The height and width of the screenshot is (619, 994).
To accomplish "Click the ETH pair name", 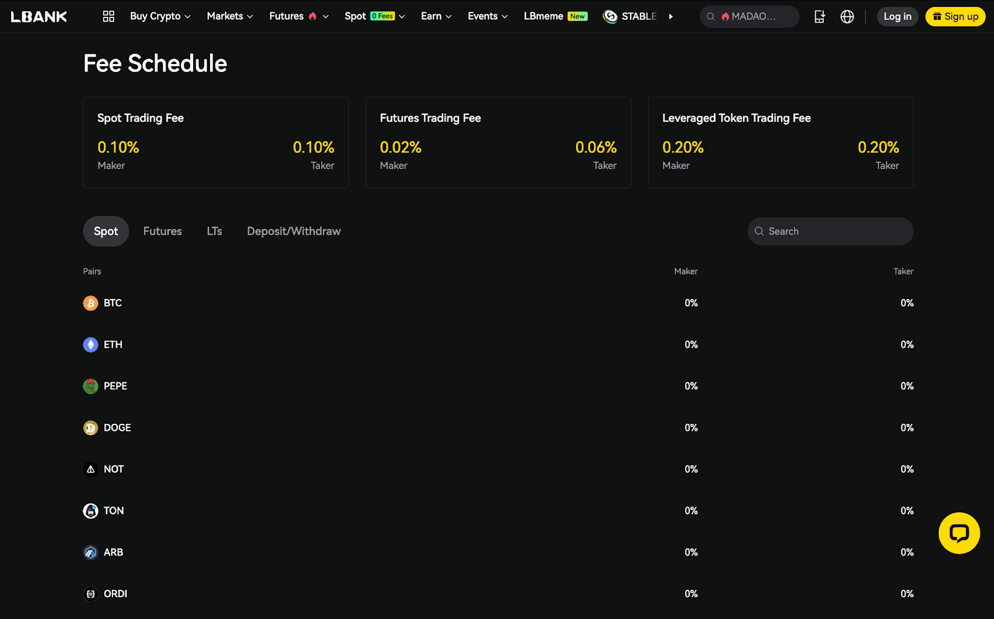I will pos(113,345).
